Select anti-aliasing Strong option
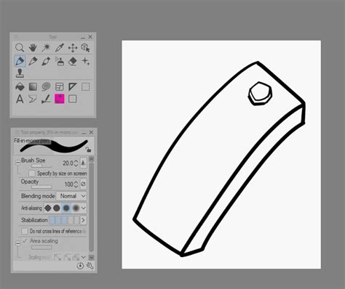 tap(76, 208)
